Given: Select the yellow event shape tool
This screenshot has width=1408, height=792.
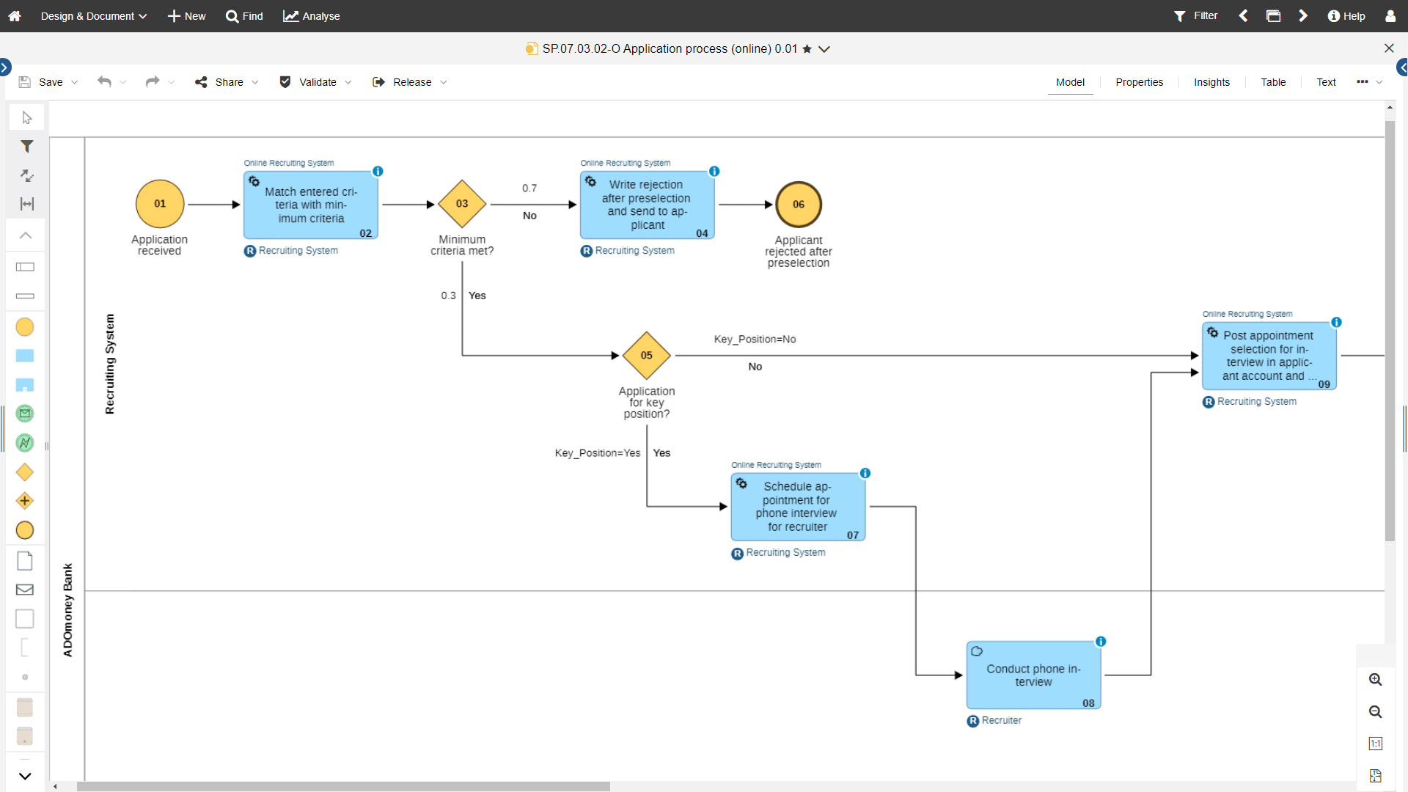Looking at the screenshot, I should click(x=24, y=327).
